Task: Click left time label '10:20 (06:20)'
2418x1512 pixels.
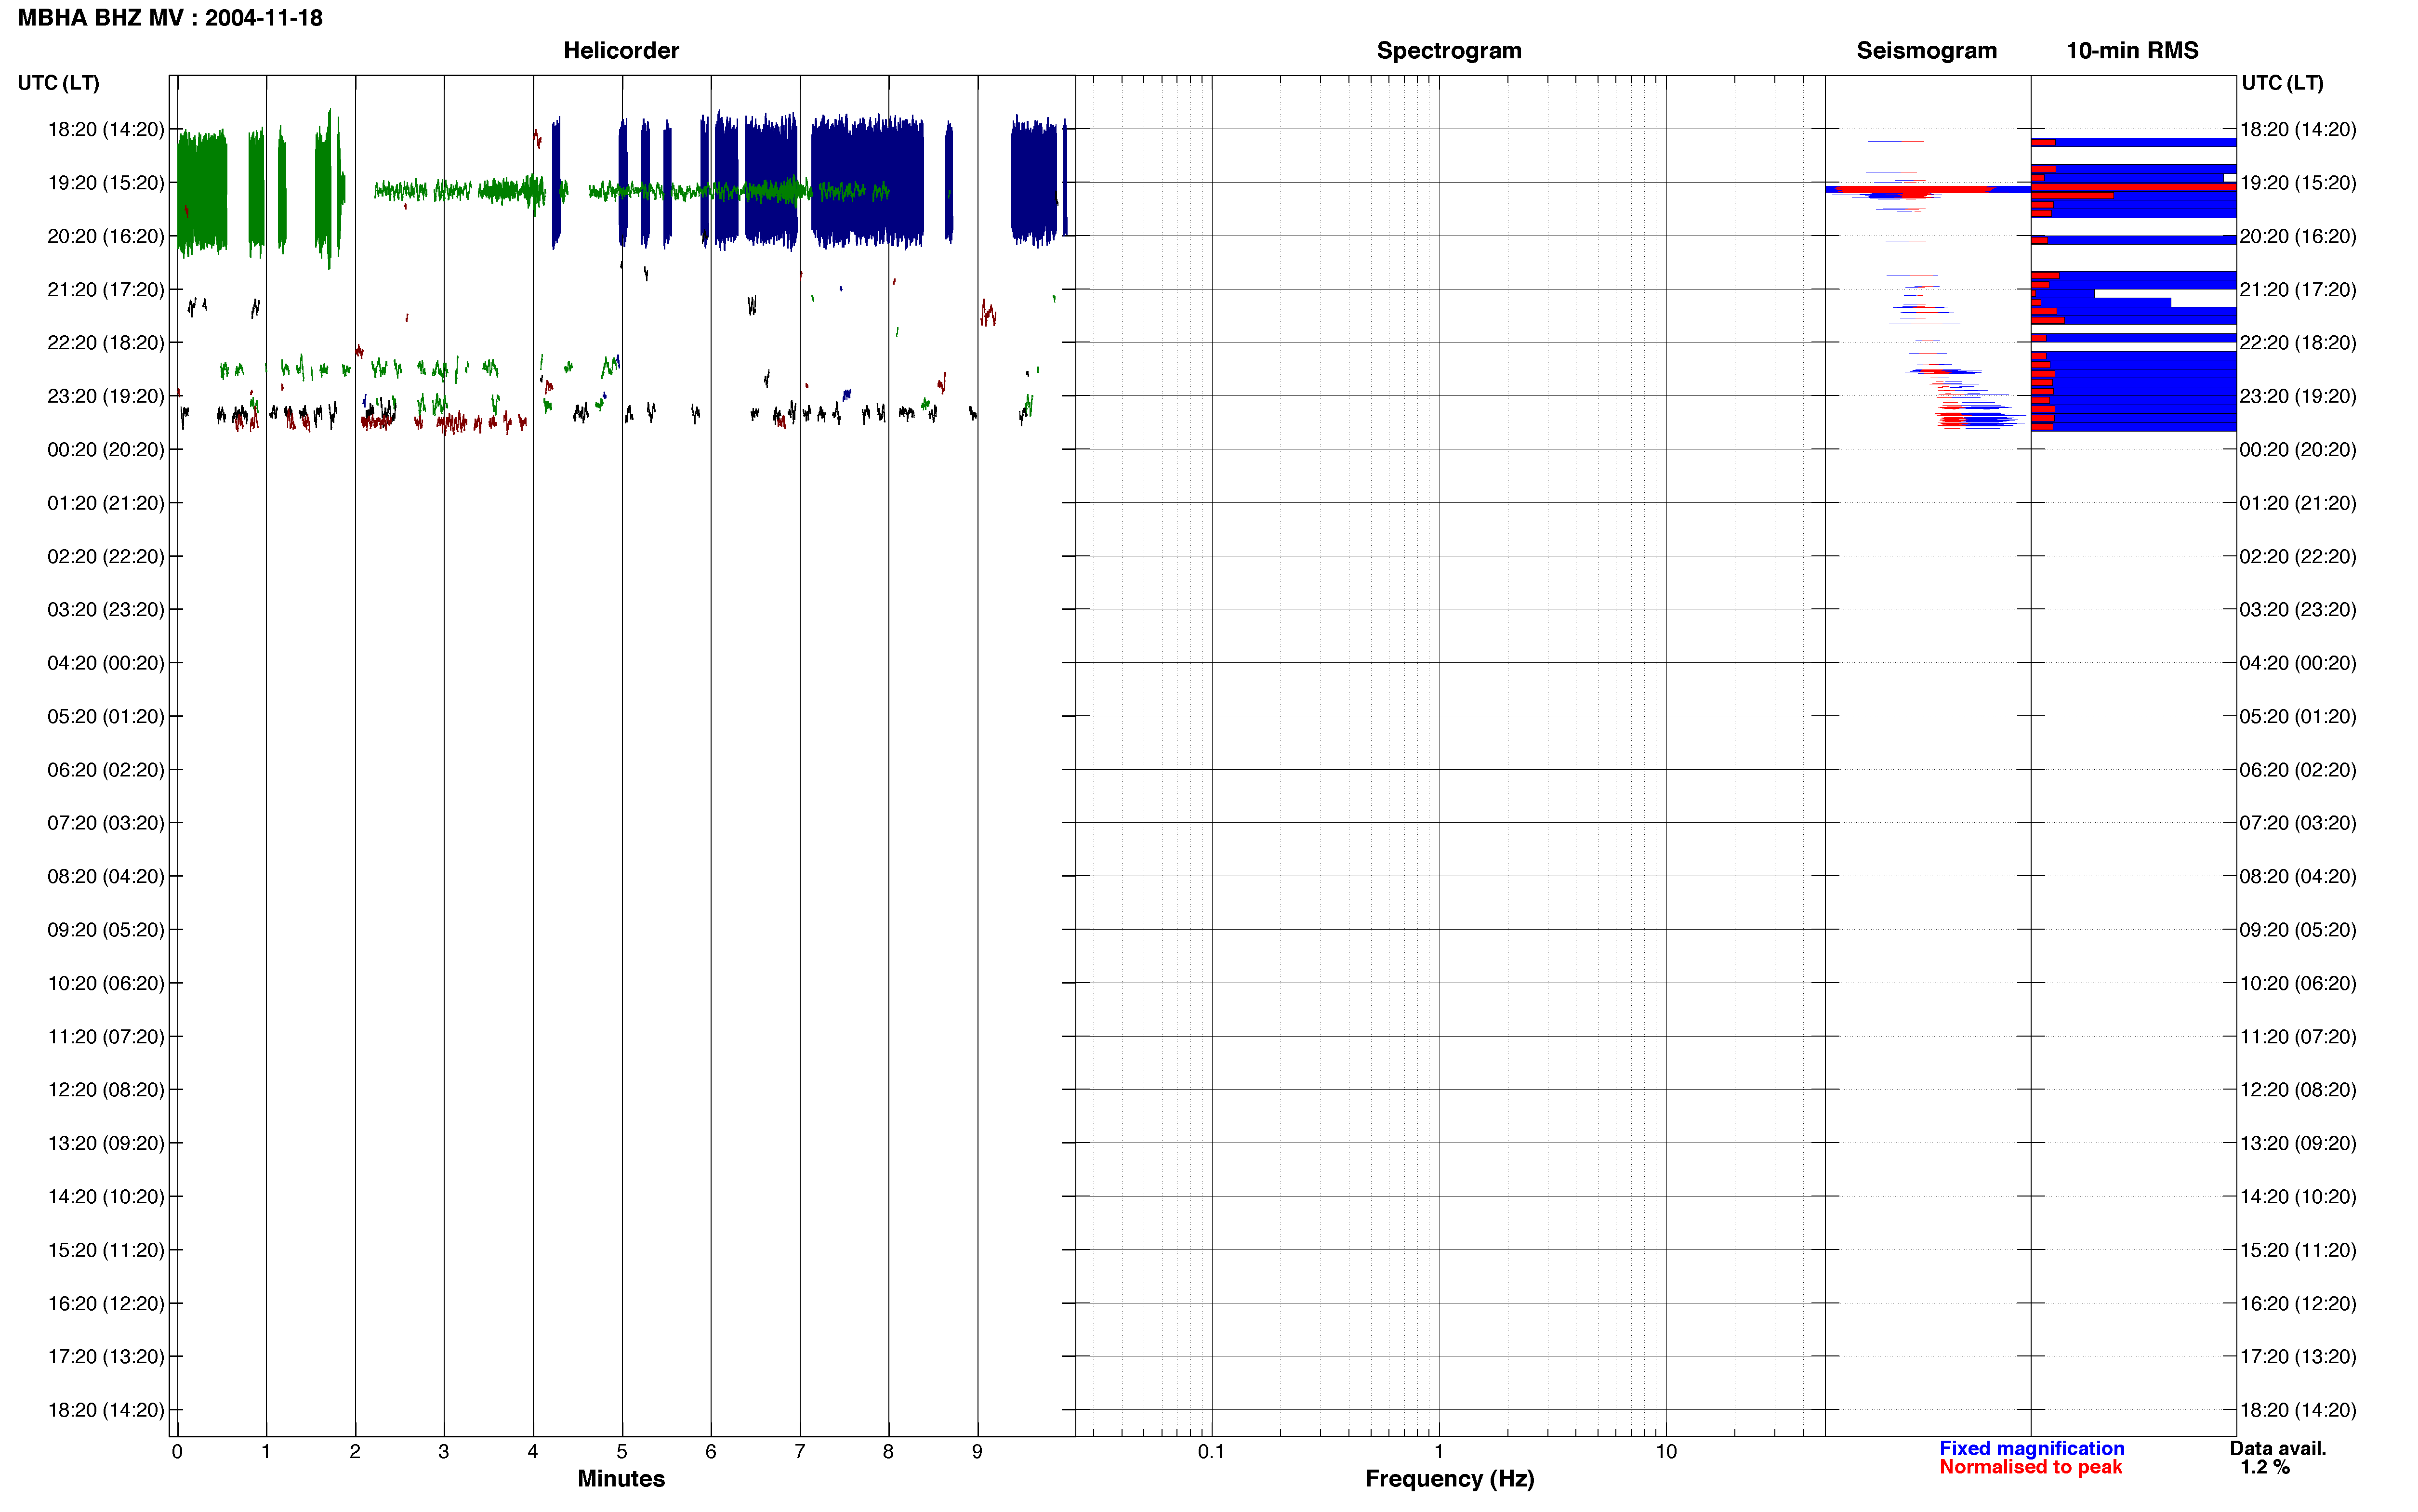Action: [x=106, y=983]
